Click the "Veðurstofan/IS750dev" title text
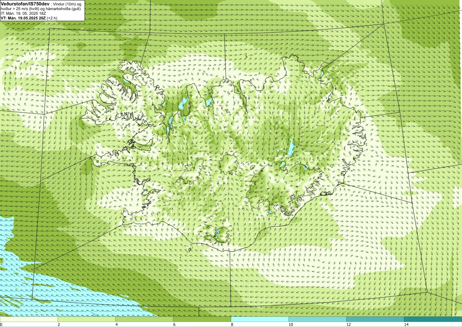Image resolution: width=462 pixels, height=327 pixels. click(25, 4)
